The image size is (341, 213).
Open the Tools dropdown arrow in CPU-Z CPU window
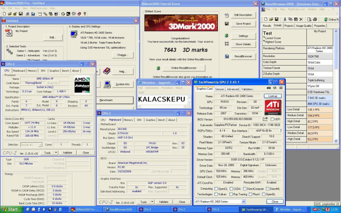[x=56, y=153]
